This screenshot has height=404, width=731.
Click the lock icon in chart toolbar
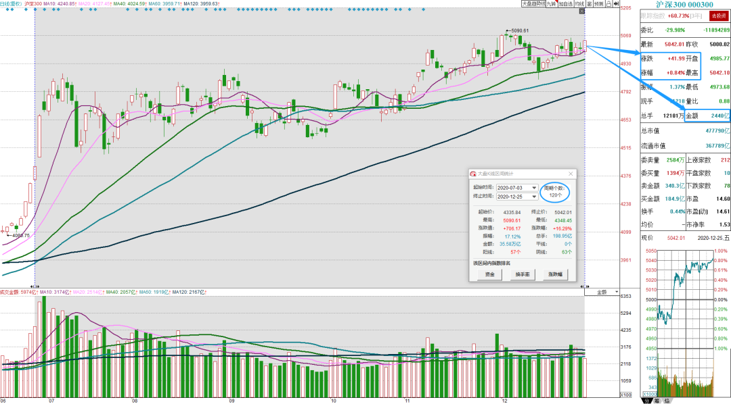click(x=609, y=4)
